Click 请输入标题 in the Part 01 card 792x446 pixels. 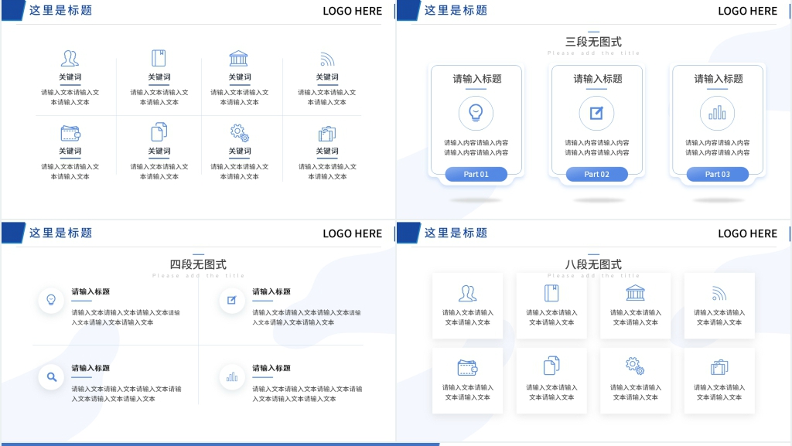tap(476, 79)
